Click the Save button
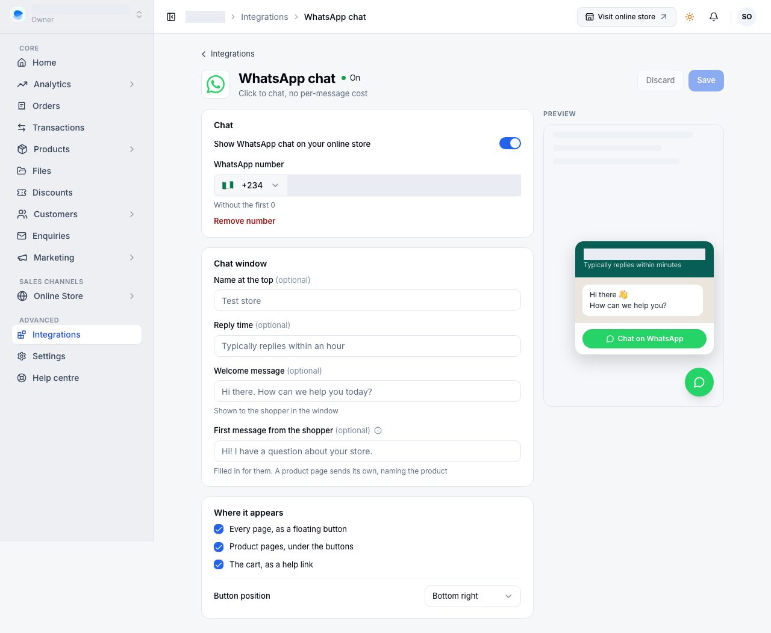Viewport: 771px width, 633px height. tap(706, 81)
